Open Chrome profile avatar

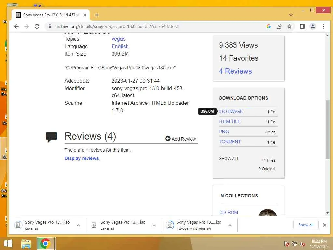pyautogui.click(x=313, y=26)
